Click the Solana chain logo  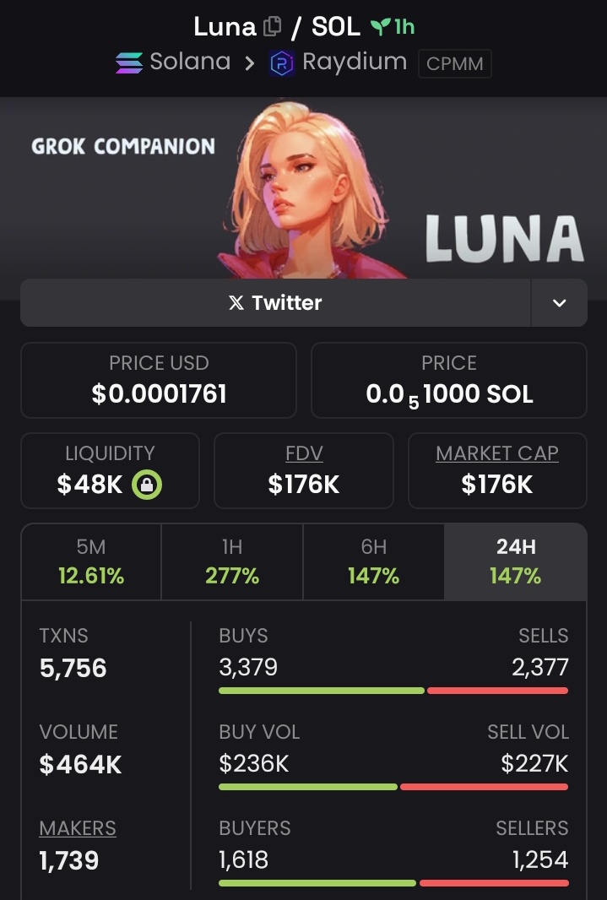click(129, 62)
